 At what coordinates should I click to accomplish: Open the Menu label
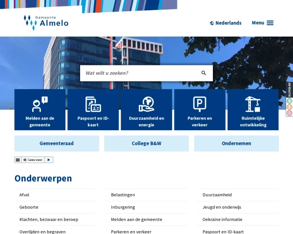click(x=258, y=23)
